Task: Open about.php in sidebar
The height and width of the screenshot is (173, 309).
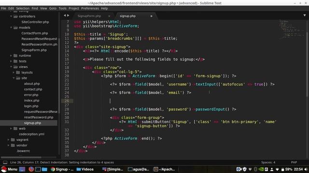Action: (x=32, y=84)
